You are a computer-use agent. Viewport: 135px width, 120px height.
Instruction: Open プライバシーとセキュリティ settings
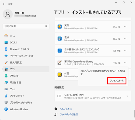tap(26, 102)
